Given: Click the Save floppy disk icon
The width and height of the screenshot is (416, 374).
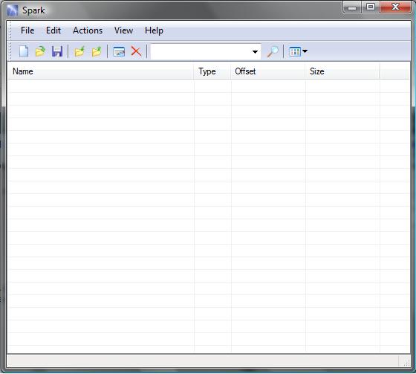Looking at the screenshot, I should [x=57, y=51].
